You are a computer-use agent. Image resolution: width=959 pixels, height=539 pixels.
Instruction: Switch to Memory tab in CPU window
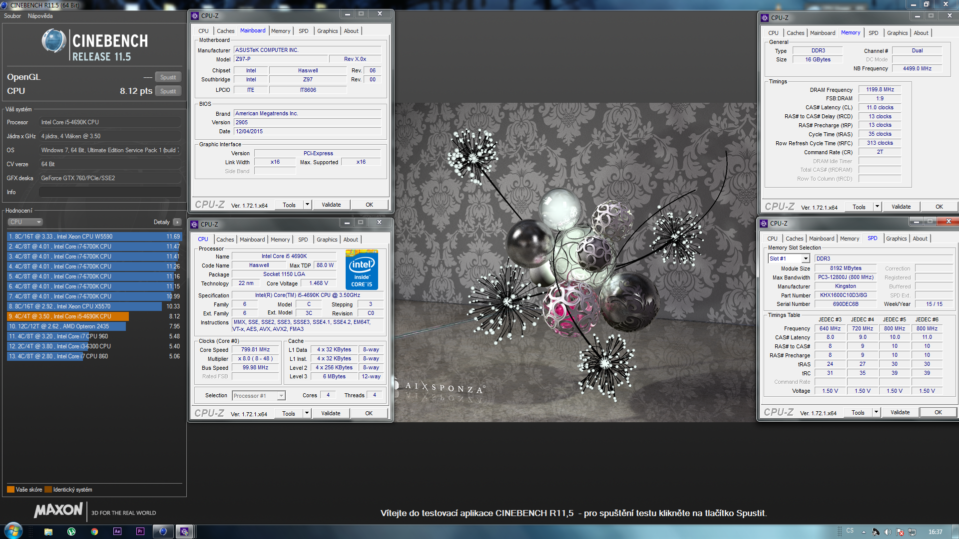(x=280, y=240)
